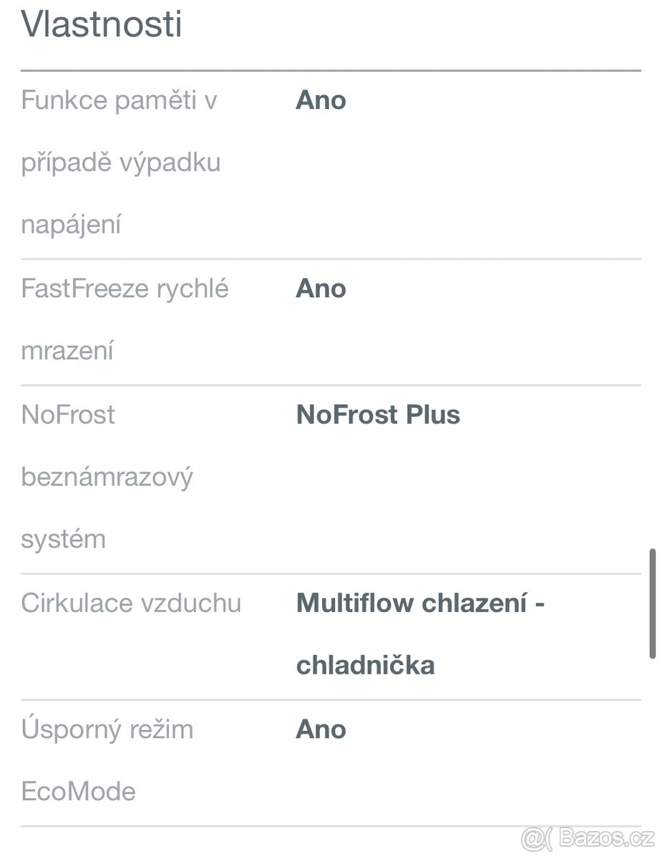Click the word "systém"
The image size is (662, 859).
pos(63,540)
